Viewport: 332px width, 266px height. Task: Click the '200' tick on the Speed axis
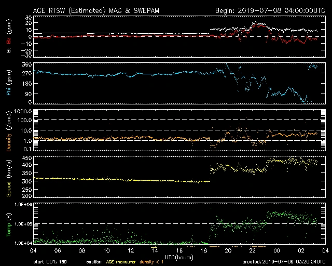point(27,196)
